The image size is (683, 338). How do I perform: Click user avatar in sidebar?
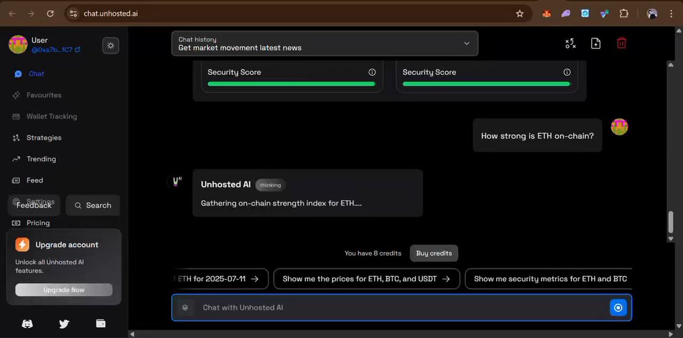pos(18,45)
